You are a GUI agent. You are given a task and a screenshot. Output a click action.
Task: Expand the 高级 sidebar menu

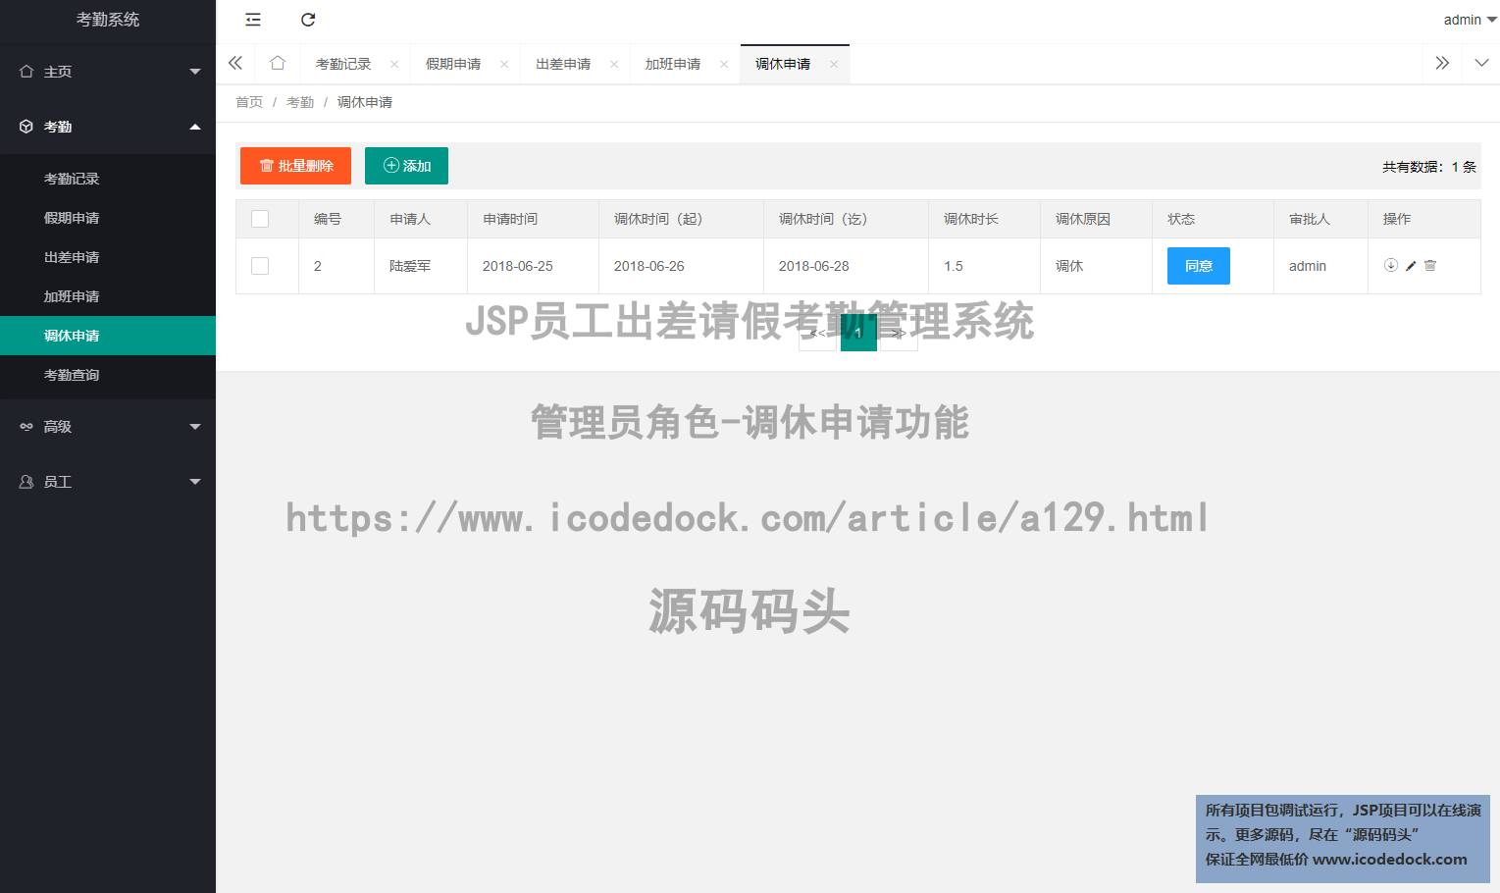click(108, 427)
